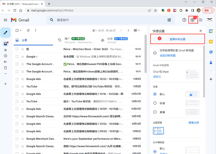Expand more labels chevron in sidebar
Image resolution: width=216 pixels, height=154 pixels.
(5, 74)
